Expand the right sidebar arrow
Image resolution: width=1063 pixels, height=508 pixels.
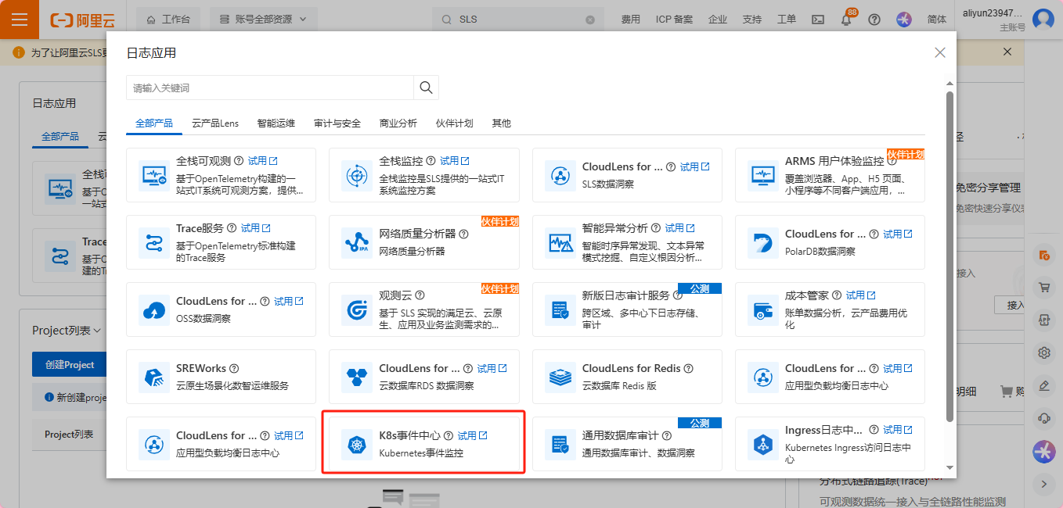[x=1043, y=484]
